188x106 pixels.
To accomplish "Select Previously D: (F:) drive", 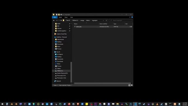I will pyautogui.click(x=61, y=76).
